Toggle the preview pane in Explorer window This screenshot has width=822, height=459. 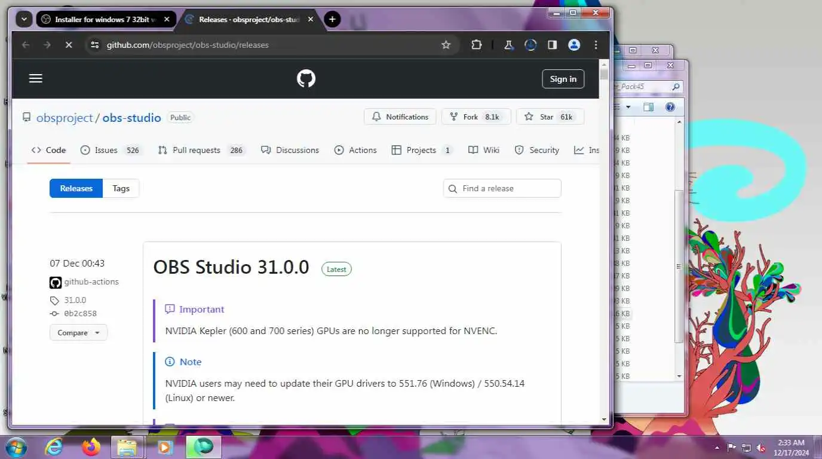tap(648, 107)
